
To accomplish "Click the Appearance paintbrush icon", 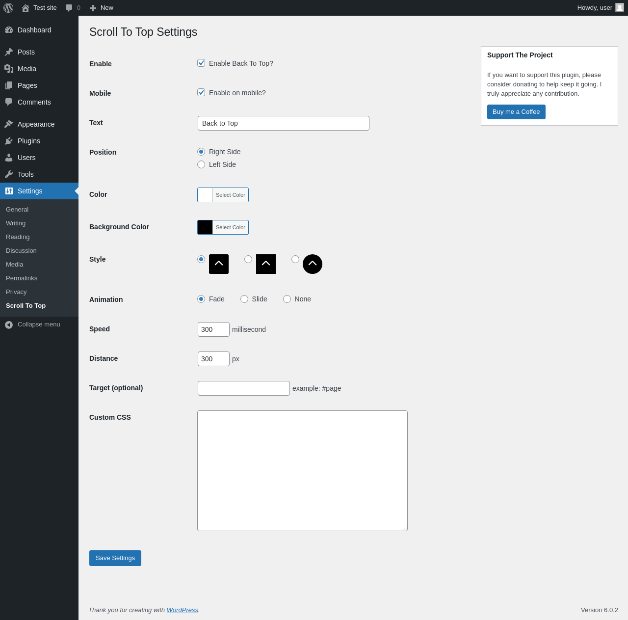I will 9,124.
